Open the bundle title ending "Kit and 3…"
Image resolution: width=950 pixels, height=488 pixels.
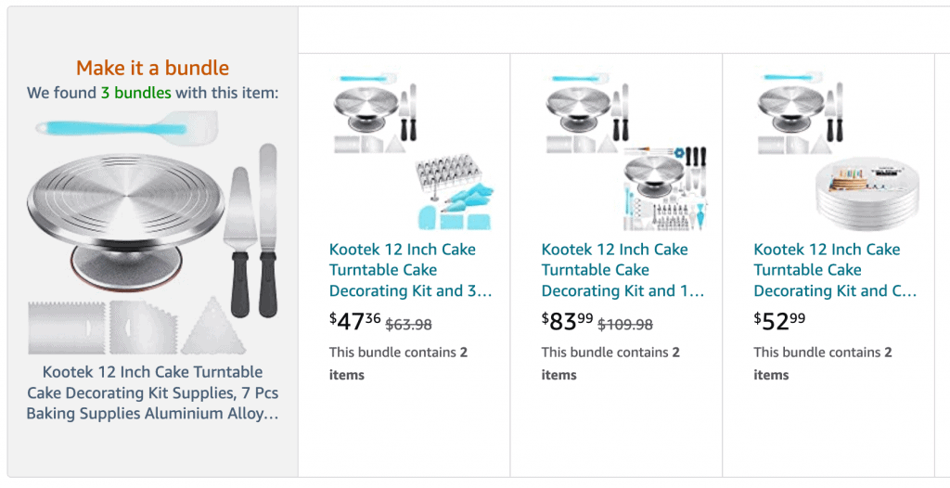(410, 270)
